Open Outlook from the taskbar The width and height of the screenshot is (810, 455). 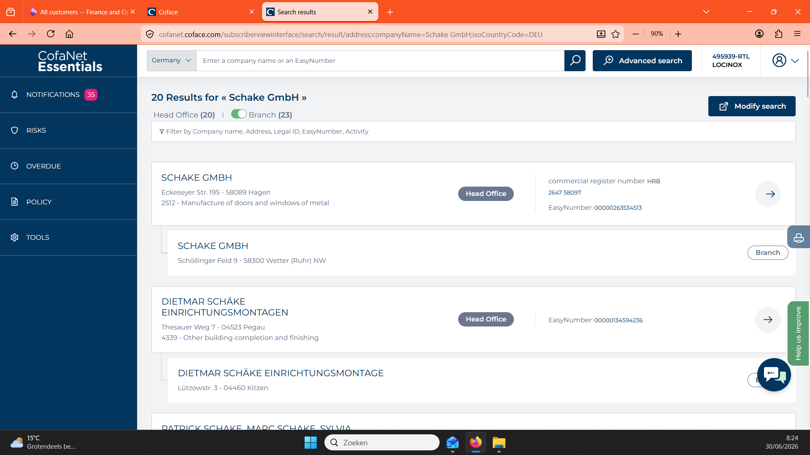coord(453,442)
